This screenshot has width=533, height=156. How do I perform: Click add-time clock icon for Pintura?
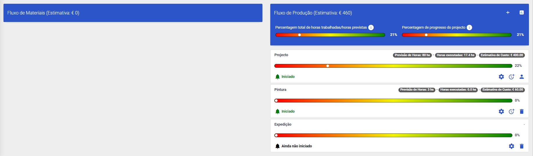[x=511, y=111]
